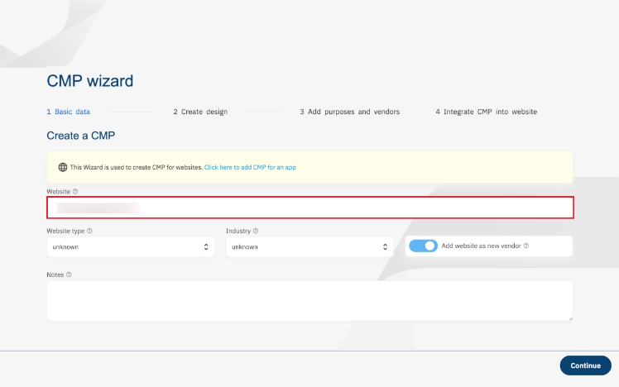619x387 pixels.
Task: Go to step 2 Create design
Action: [x=200, y=112]
